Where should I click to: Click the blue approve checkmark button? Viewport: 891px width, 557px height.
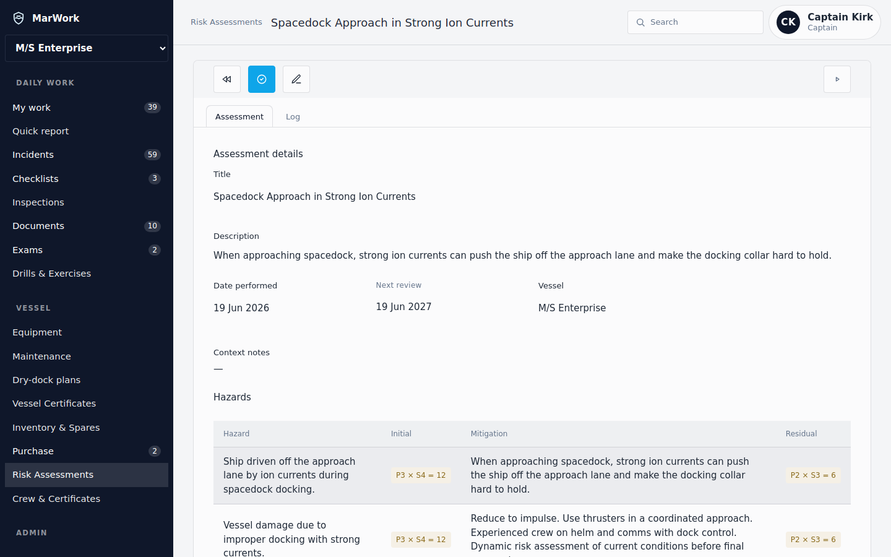(x=262, y=79)
